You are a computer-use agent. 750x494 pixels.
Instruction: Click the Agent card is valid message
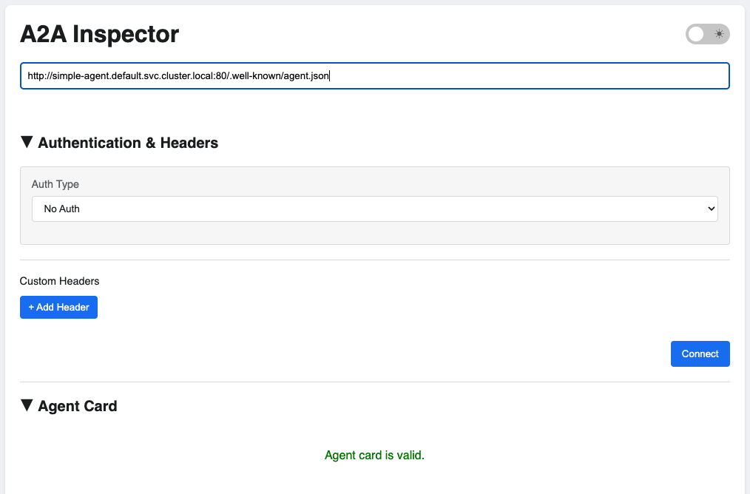click(374, 455)
